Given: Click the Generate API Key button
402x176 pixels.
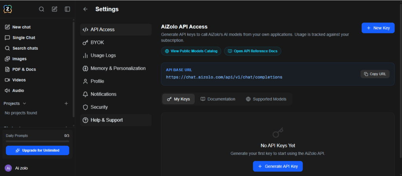Looking at the screenshot, I should point(278,166).
